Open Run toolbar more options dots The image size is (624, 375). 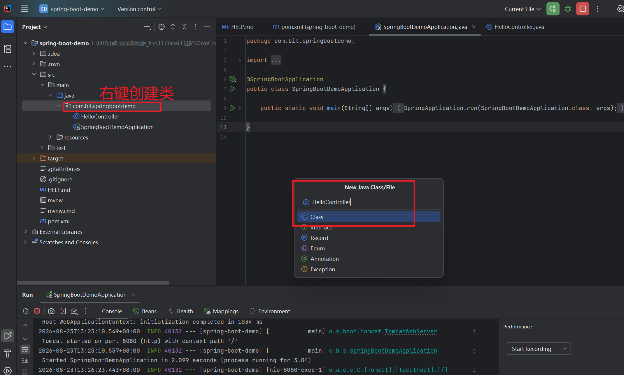85,311
